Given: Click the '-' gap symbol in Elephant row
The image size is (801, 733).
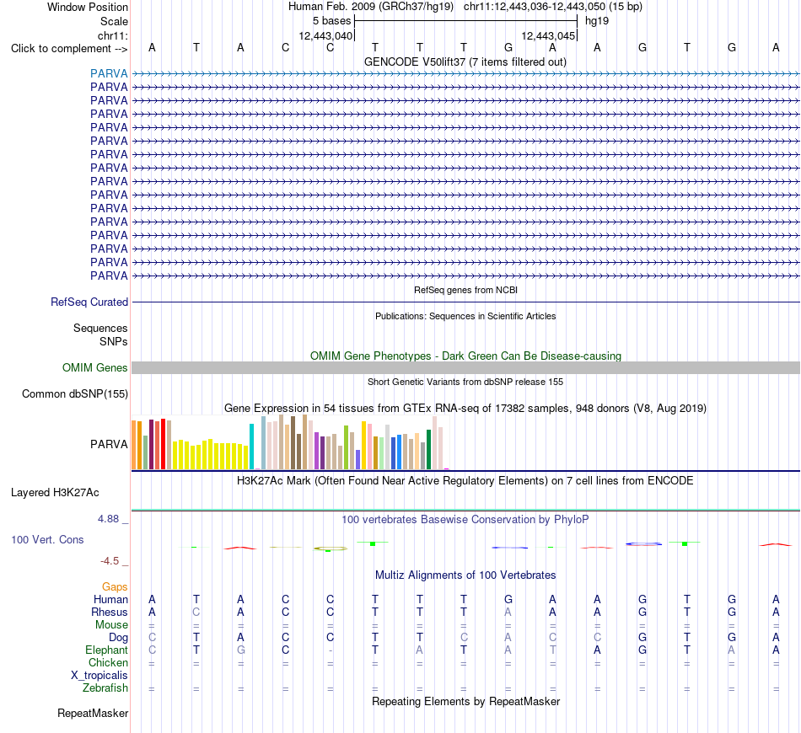Looking at the screenshot, I should (x=331, y=650).
